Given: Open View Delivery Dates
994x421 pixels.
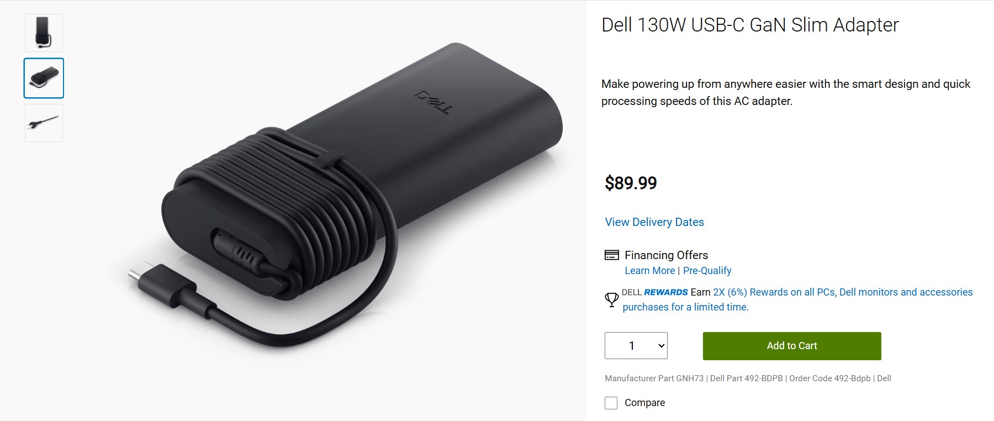Looking at the screenshot, I should [654, 222].
